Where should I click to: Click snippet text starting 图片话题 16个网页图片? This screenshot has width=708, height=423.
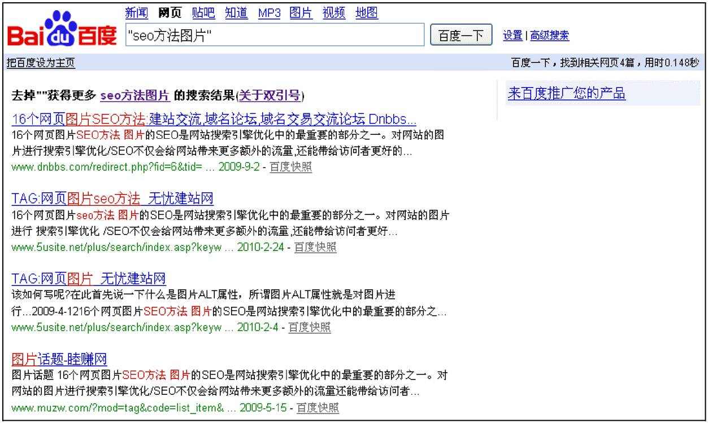229,383
